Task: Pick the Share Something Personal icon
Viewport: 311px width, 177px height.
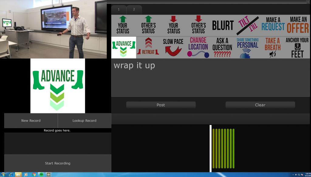Action: click(248, 47)
